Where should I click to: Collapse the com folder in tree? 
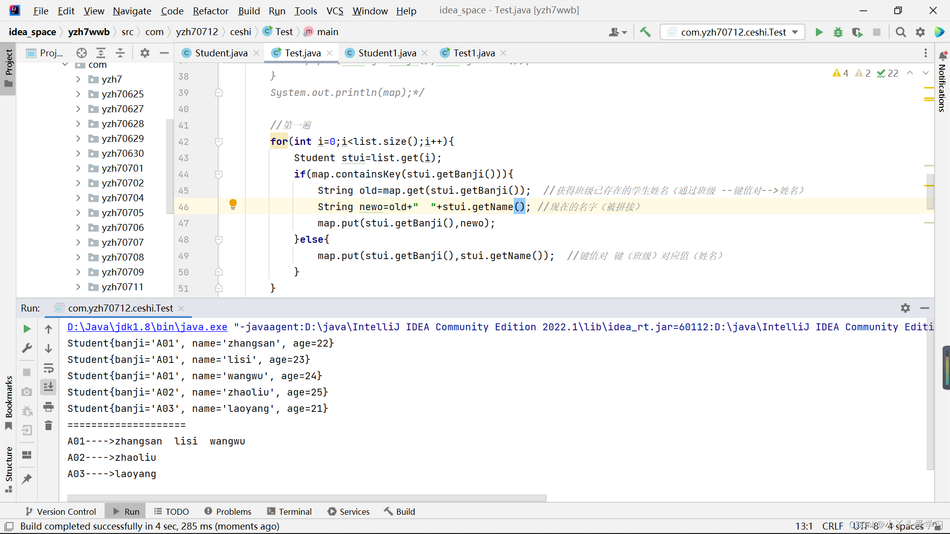click(x=65, y=65)
